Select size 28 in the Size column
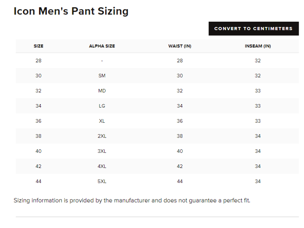Screen dimensions: 304x228 click(38, 60)
